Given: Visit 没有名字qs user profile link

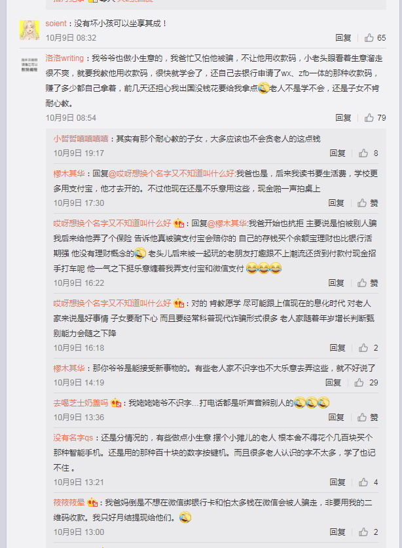Looking at the screenshot, I should point(73,438).
